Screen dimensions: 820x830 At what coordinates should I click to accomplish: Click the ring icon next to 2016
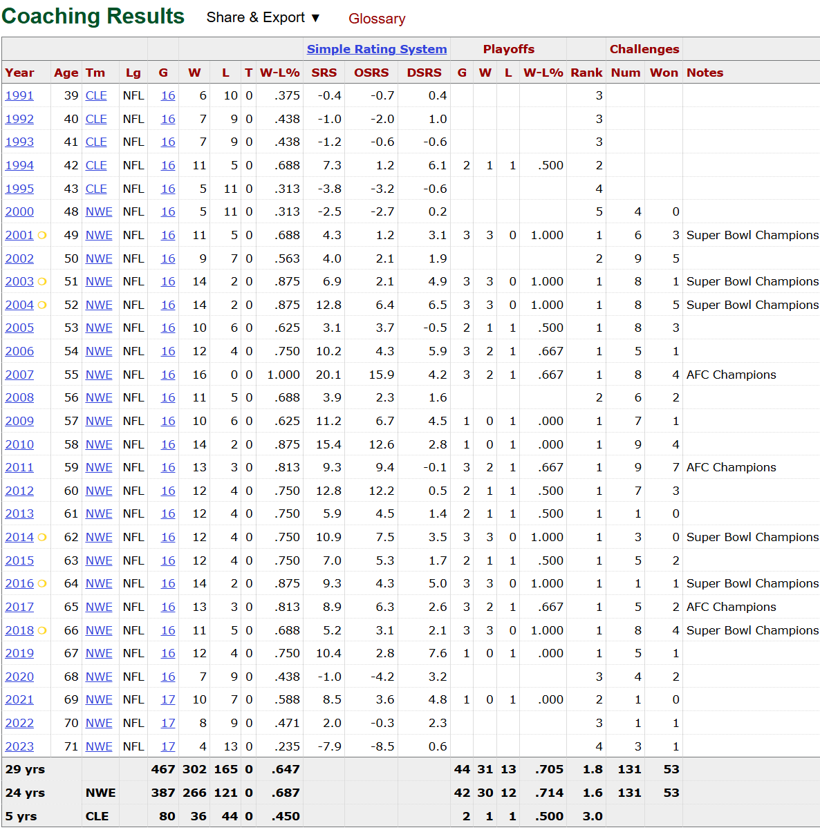click(x=42, y=584)
